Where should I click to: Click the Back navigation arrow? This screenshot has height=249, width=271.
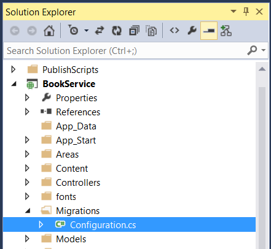click(x=15, y=31)
